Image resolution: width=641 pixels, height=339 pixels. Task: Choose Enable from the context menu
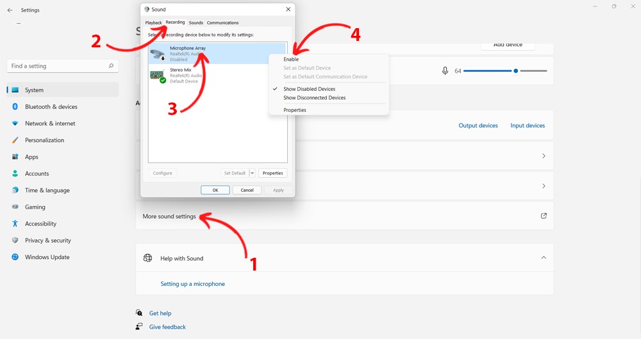pos(291,59)
